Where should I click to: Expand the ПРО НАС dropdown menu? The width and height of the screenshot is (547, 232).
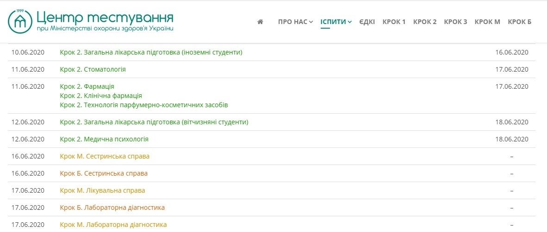pos(295,22)
